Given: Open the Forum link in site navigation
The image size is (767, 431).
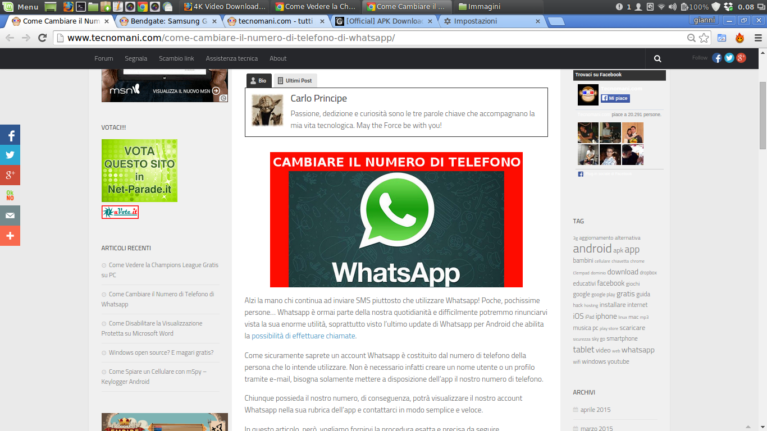Looking at the screenshot, I should [x=104, y=58].
